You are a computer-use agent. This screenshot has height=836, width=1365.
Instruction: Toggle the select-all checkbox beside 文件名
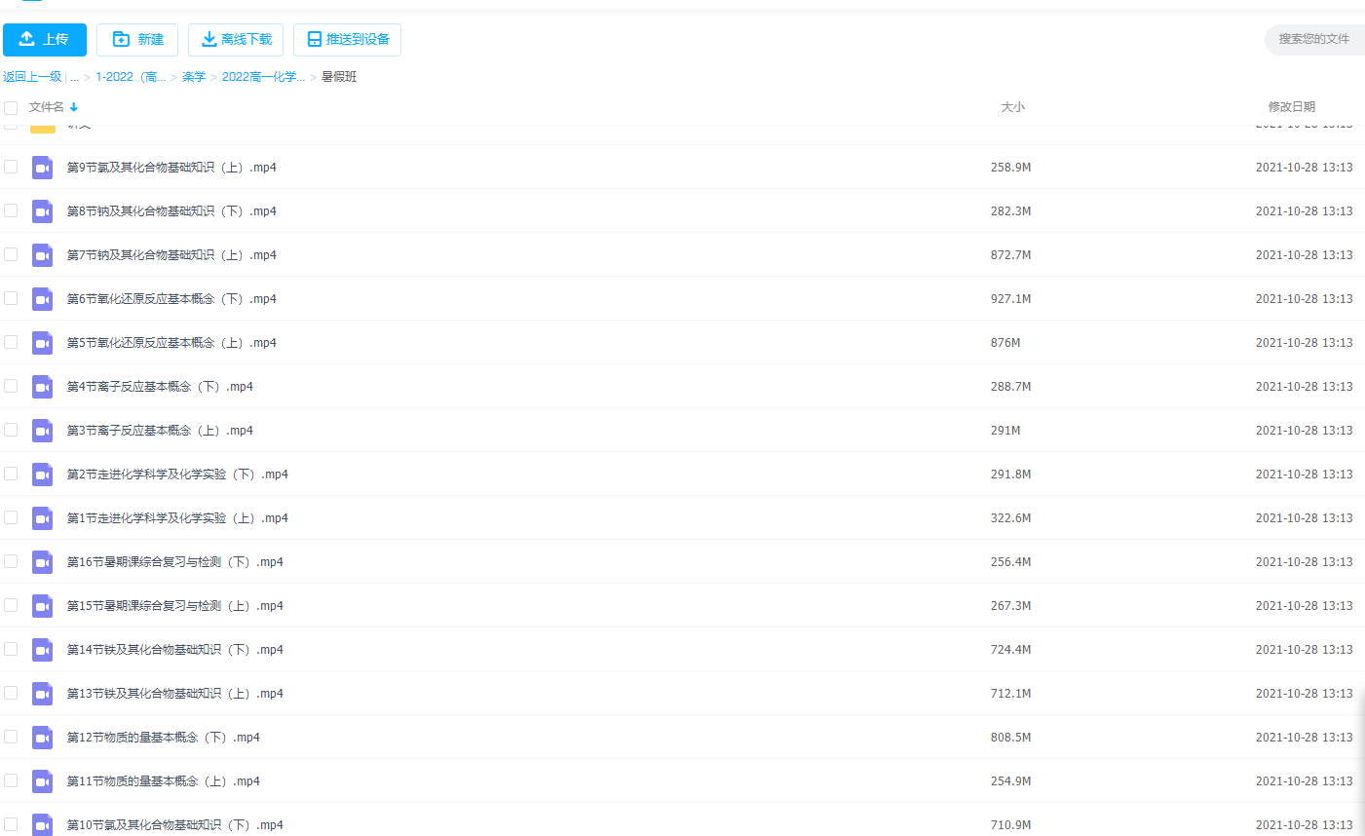tap(11, 108)
